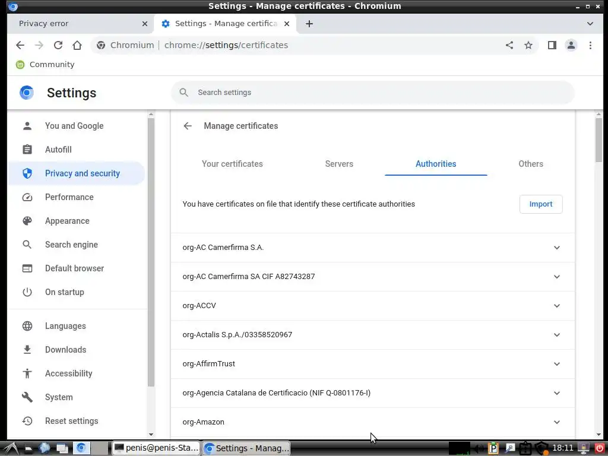Add a new tab with plus icon
This screenshot has height=456, width=608.
pos(309,24)
